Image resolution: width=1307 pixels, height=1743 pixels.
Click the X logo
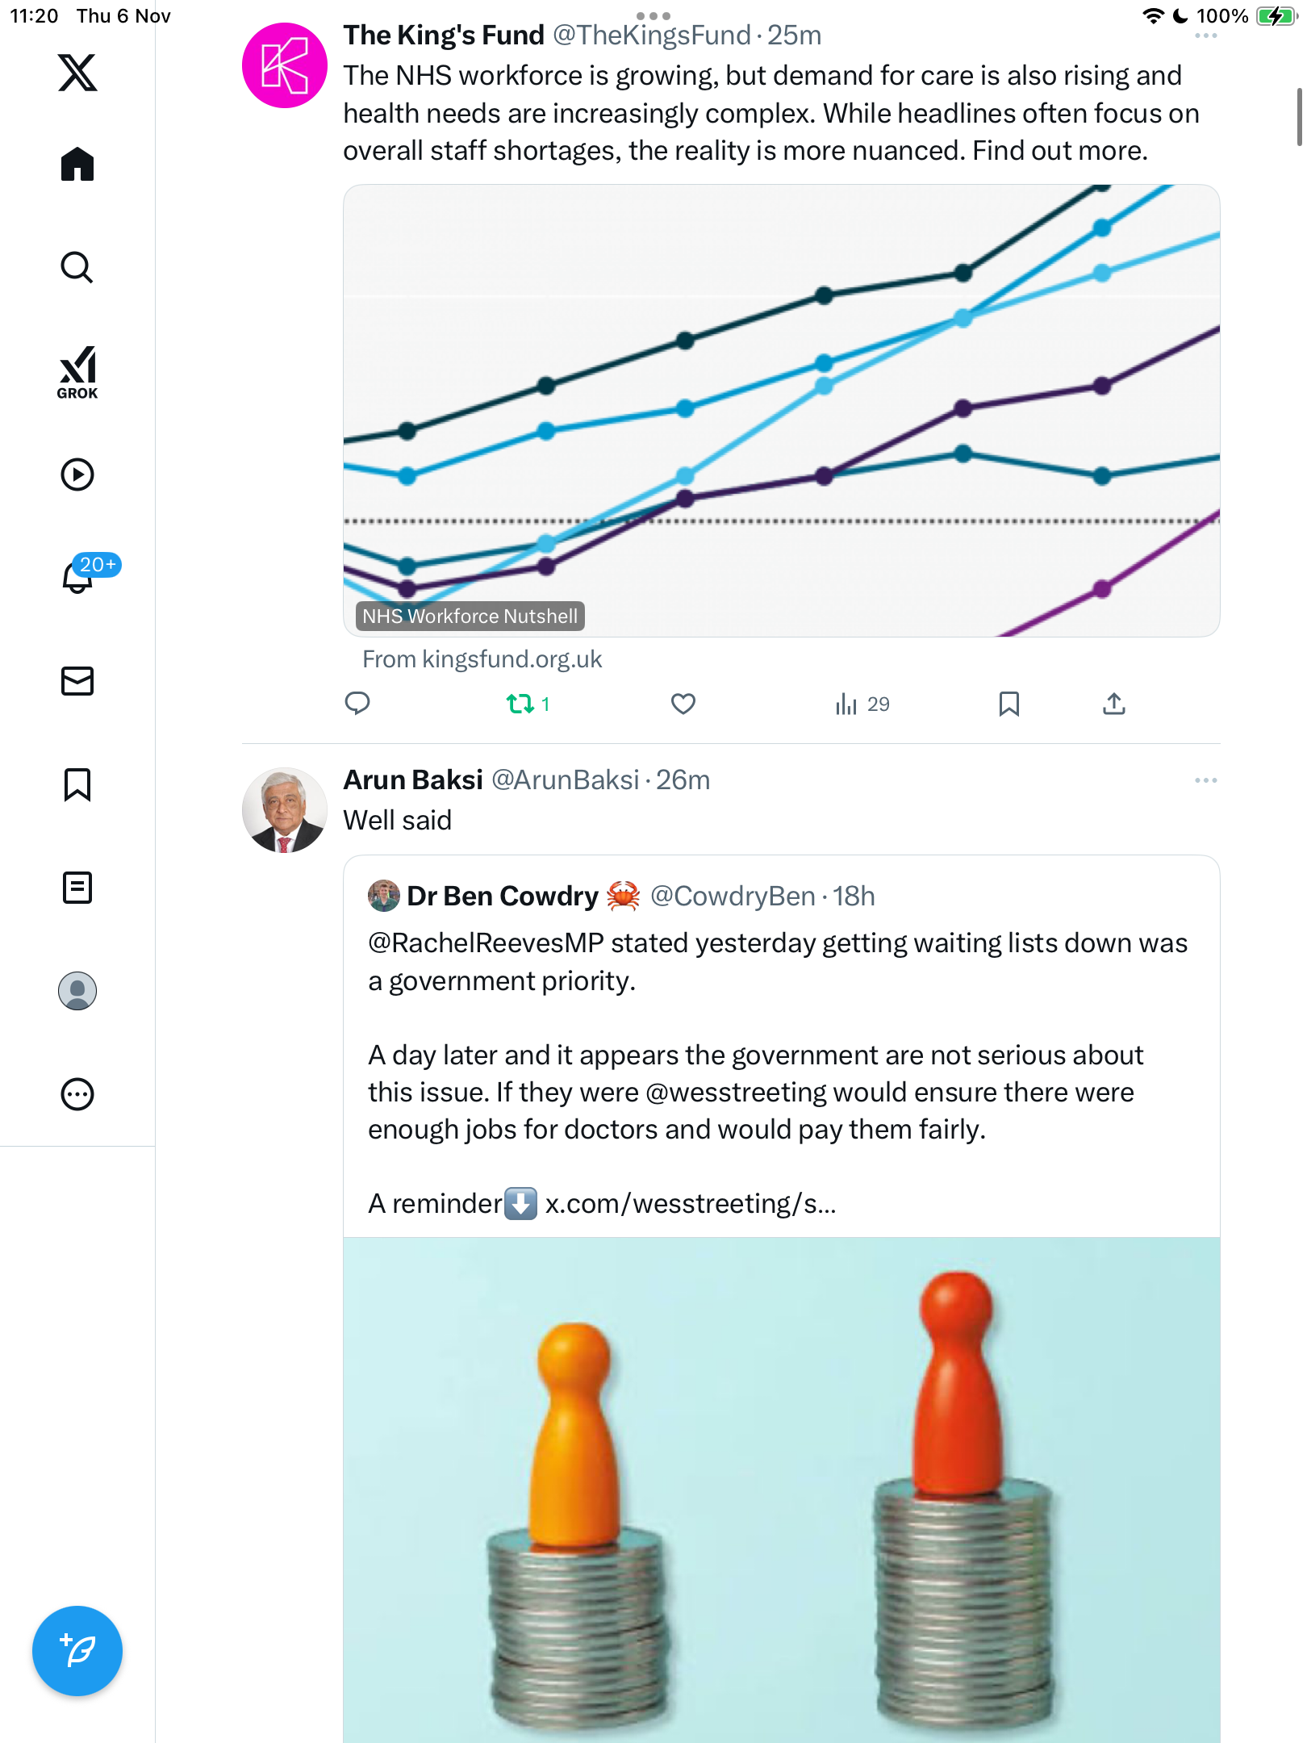77,73
